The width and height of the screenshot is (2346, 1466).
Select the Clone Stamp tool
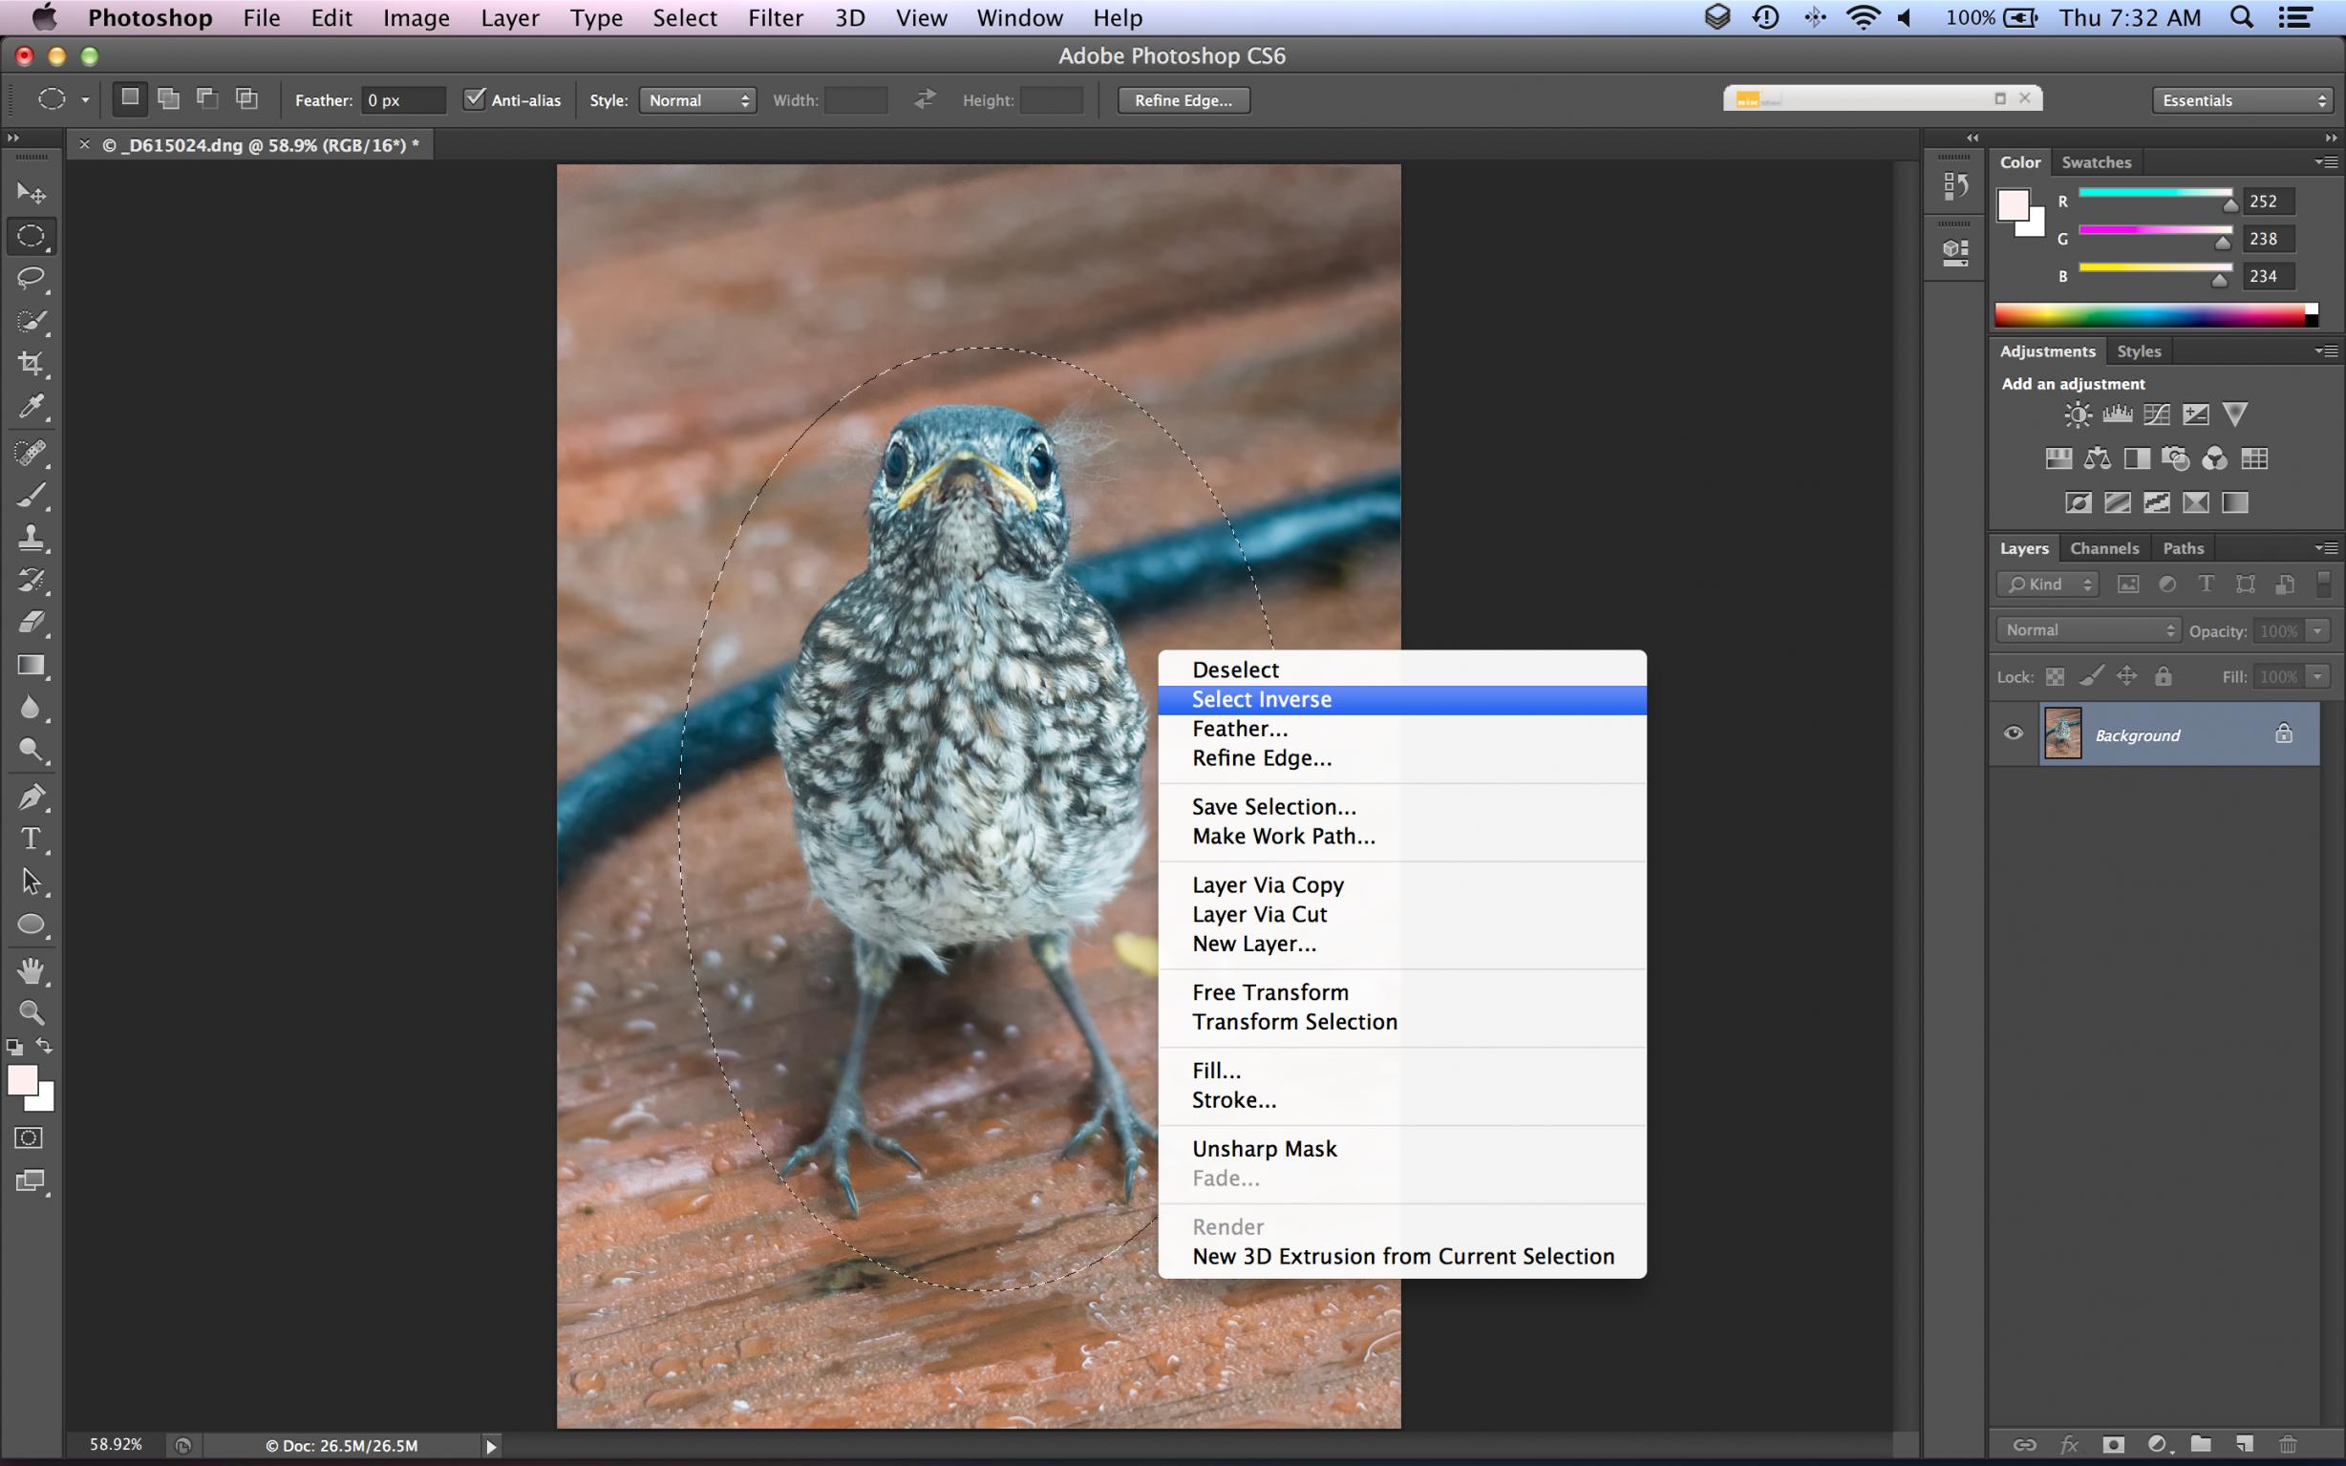31,537
